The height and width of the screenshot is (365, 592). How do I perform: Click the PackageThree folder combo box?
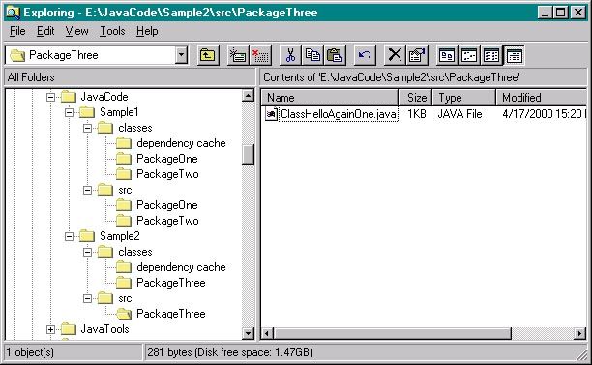point(97,55)
